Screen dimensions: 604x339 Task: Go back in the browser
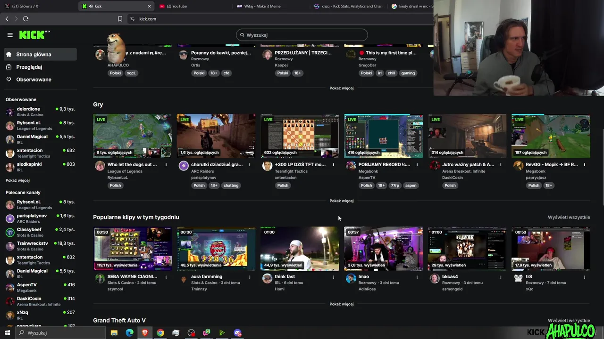click(x=7, y=19)
